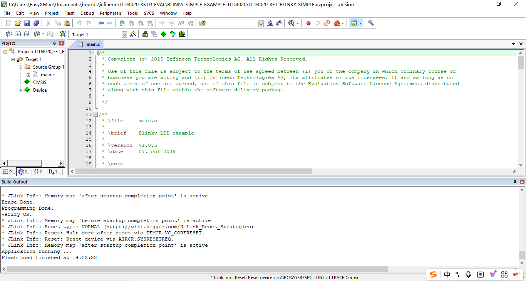Click the Translate file icon in build toolbar
The height and width of the screenshot is (281, 526).
(x=8, y=34)
